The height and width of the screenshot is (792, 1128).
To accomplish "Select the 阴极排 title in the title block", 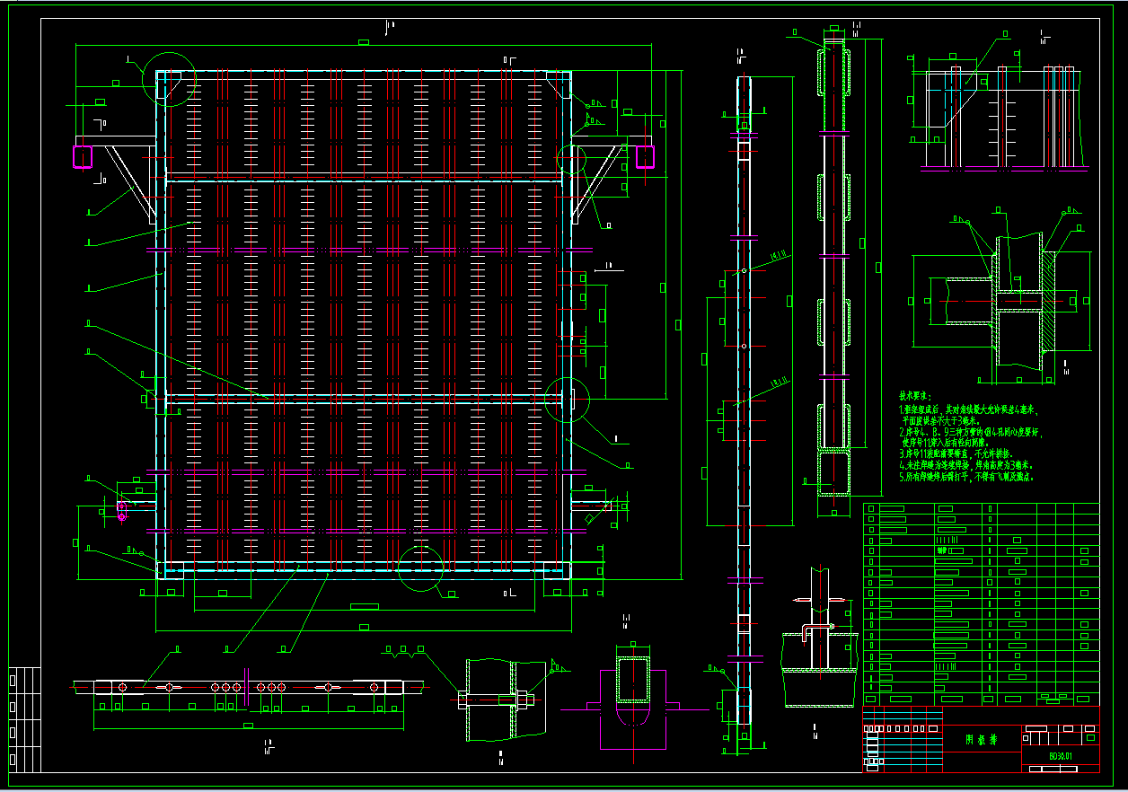I will (x=981, y=739).
